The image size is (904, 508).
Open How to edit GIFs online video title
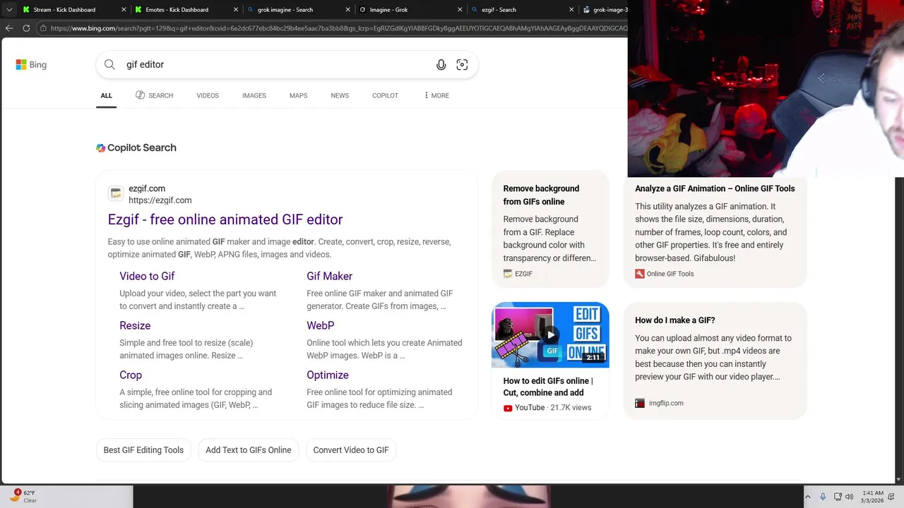(x=548, y=387)
